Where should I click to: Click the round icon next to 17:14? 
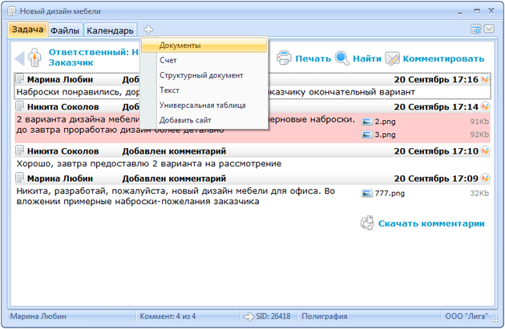485,106
